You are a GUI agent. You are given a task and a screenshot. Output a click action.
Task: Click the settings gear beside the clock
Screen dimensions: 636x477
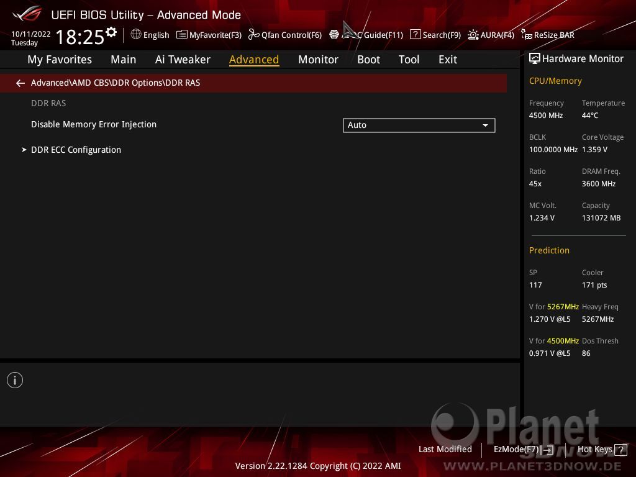pos(111,32)
